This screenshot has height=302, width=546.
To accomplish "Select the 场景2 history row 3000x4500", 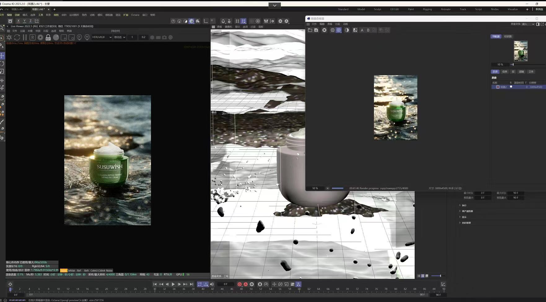I will (x=518, y=87).
